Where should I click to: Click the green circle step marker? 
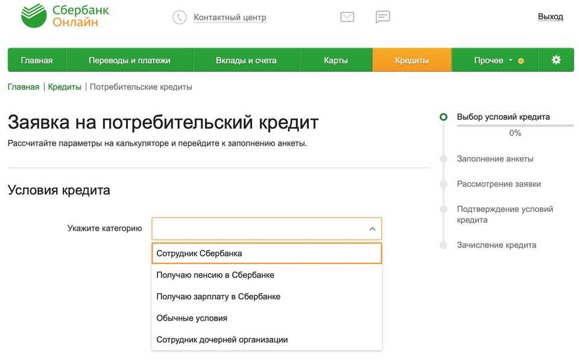point(444,117)
